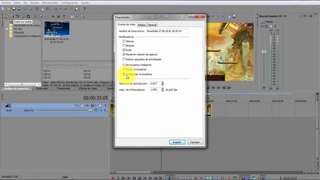Viewport: 320px width, 180px height.
Task: Select Forzar re-muestreo radio button
Action: coord(123,69)
